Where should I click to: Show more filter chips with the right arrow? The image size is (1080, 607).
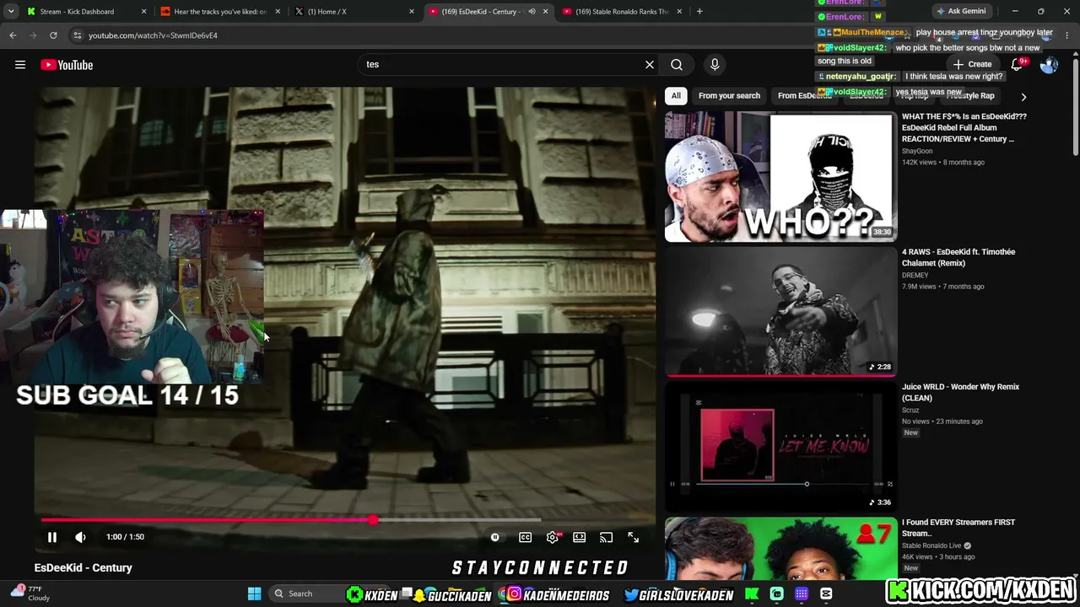(1023, 96)
